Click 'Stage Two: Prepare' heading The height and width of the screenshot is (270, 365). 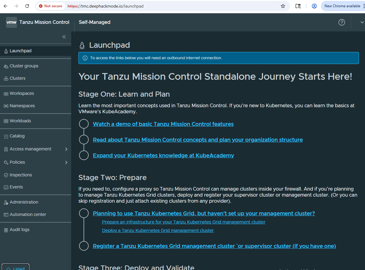point(113,178)
